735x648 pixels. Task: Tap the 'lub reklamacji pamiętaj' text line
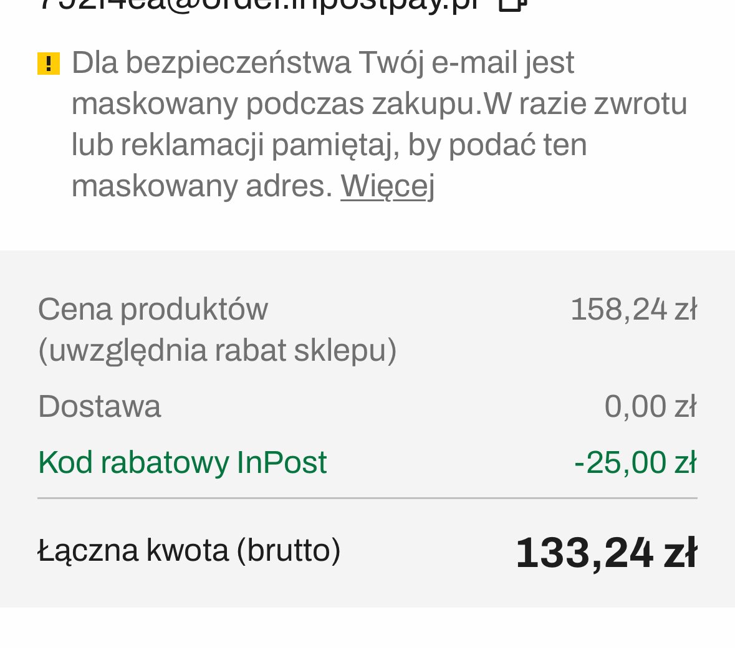click(329, 145)
